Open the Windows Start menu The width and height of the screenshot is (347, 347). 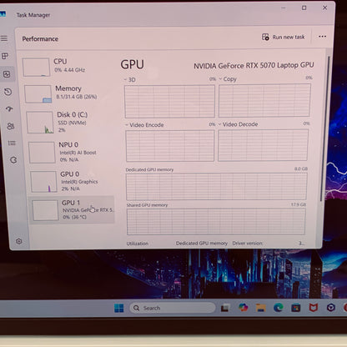119,308
